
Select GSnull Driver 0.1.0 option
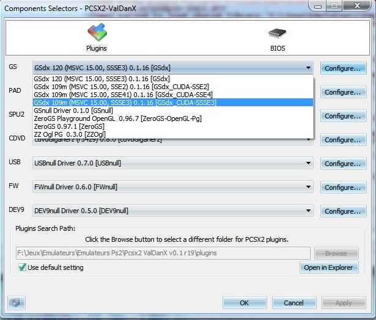(x=173, y=111)
